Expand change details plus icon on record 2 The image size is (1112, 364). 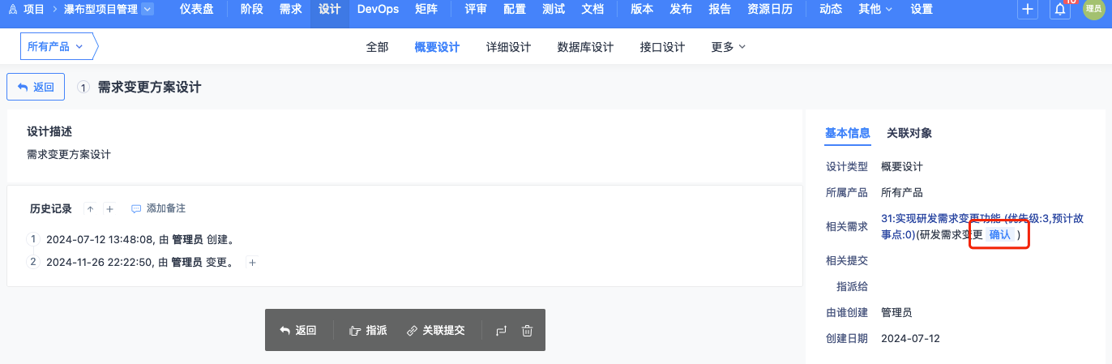(x=252, y=263)
